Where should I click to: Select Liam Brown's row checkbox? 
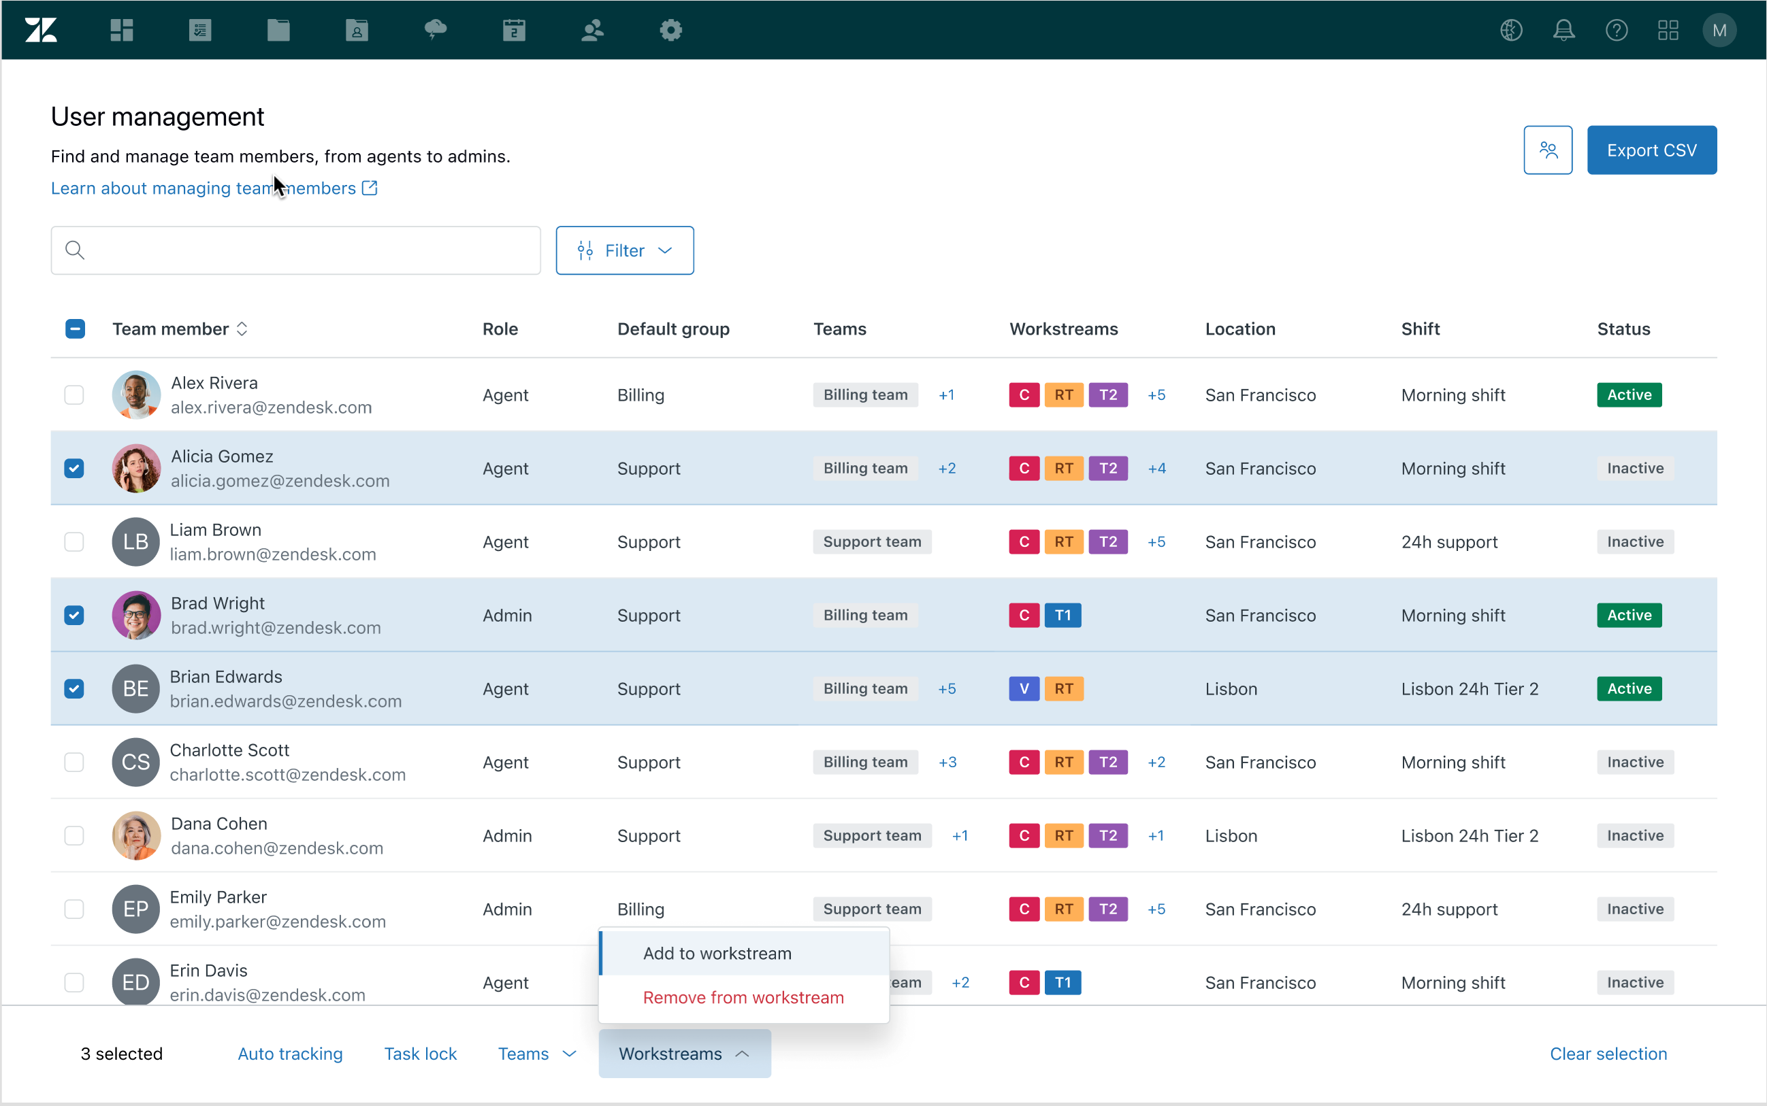pyautogui.click(x=74, y=542)
